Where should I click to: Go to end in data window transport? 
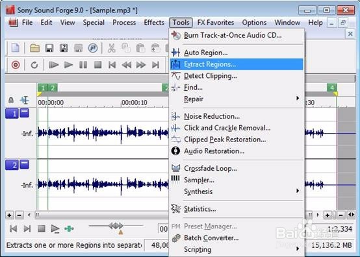tap(27, 228)
